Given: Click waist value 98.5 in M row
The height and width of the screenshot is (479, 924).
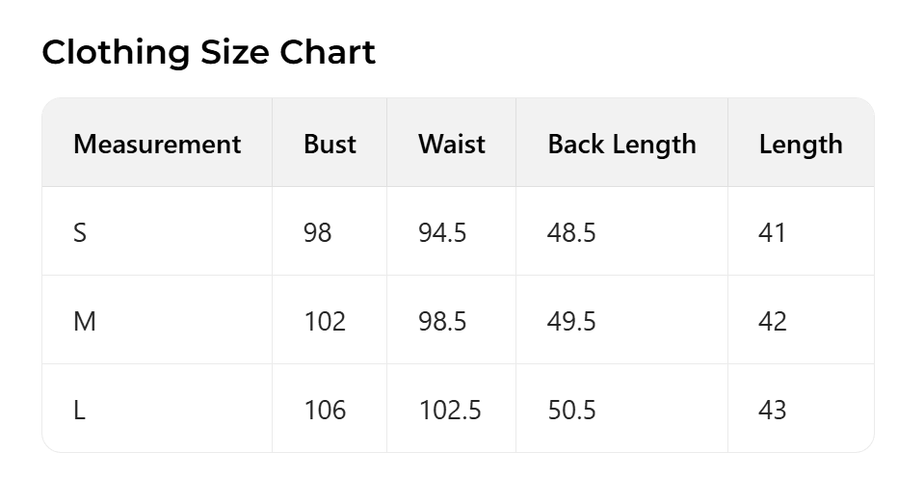Looking at the screenshot, I should tap(442, 322).
